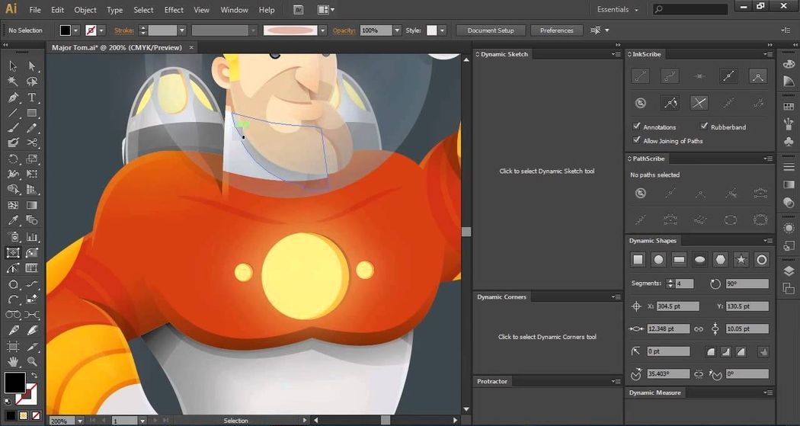The width and height of the screenshot is (800, 426).
Task: Open the Dynamic Shapes panel flyout menu
Action: (x=767, y=240)
